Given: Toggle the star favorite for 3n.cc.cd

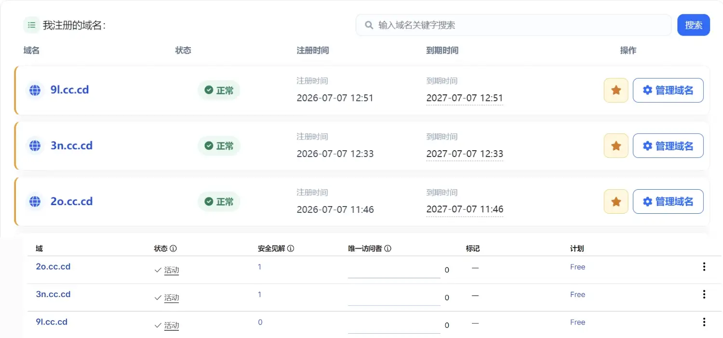Looking at the screenshot, I should tap(616, 146).
